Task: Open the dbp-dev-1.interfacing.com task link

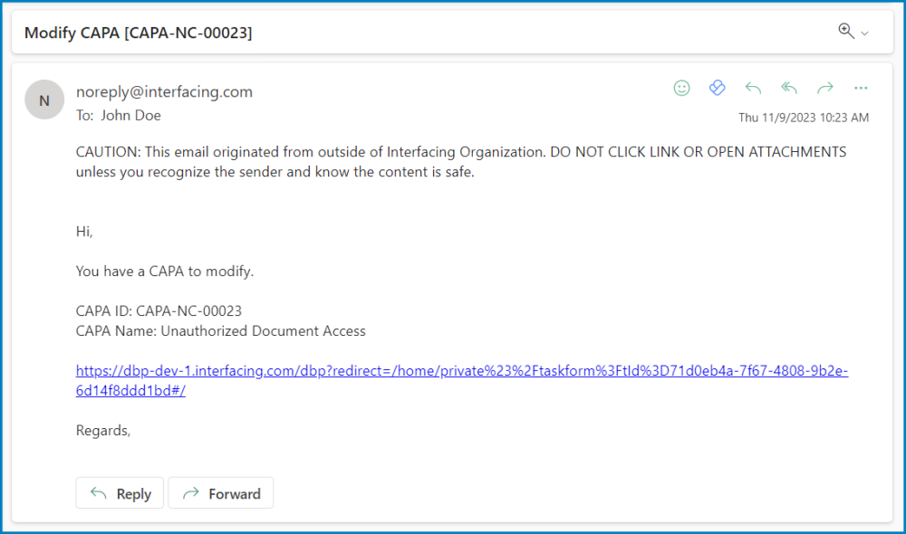Action: click(461, 371)
